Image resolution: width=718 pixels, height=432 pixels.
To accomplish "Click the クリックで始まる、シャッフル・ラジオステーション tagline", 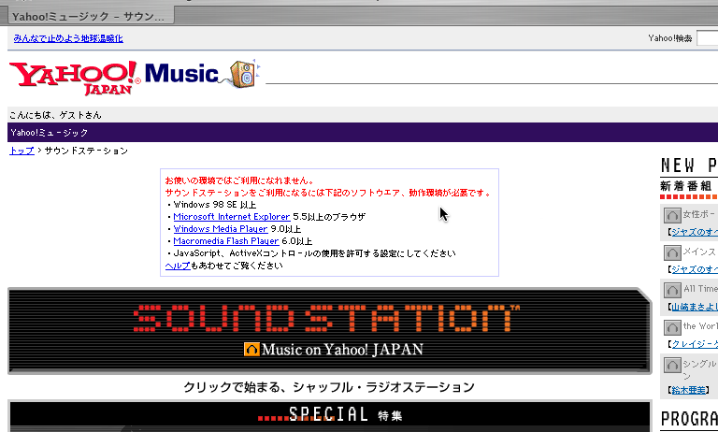I will point(329,387).
